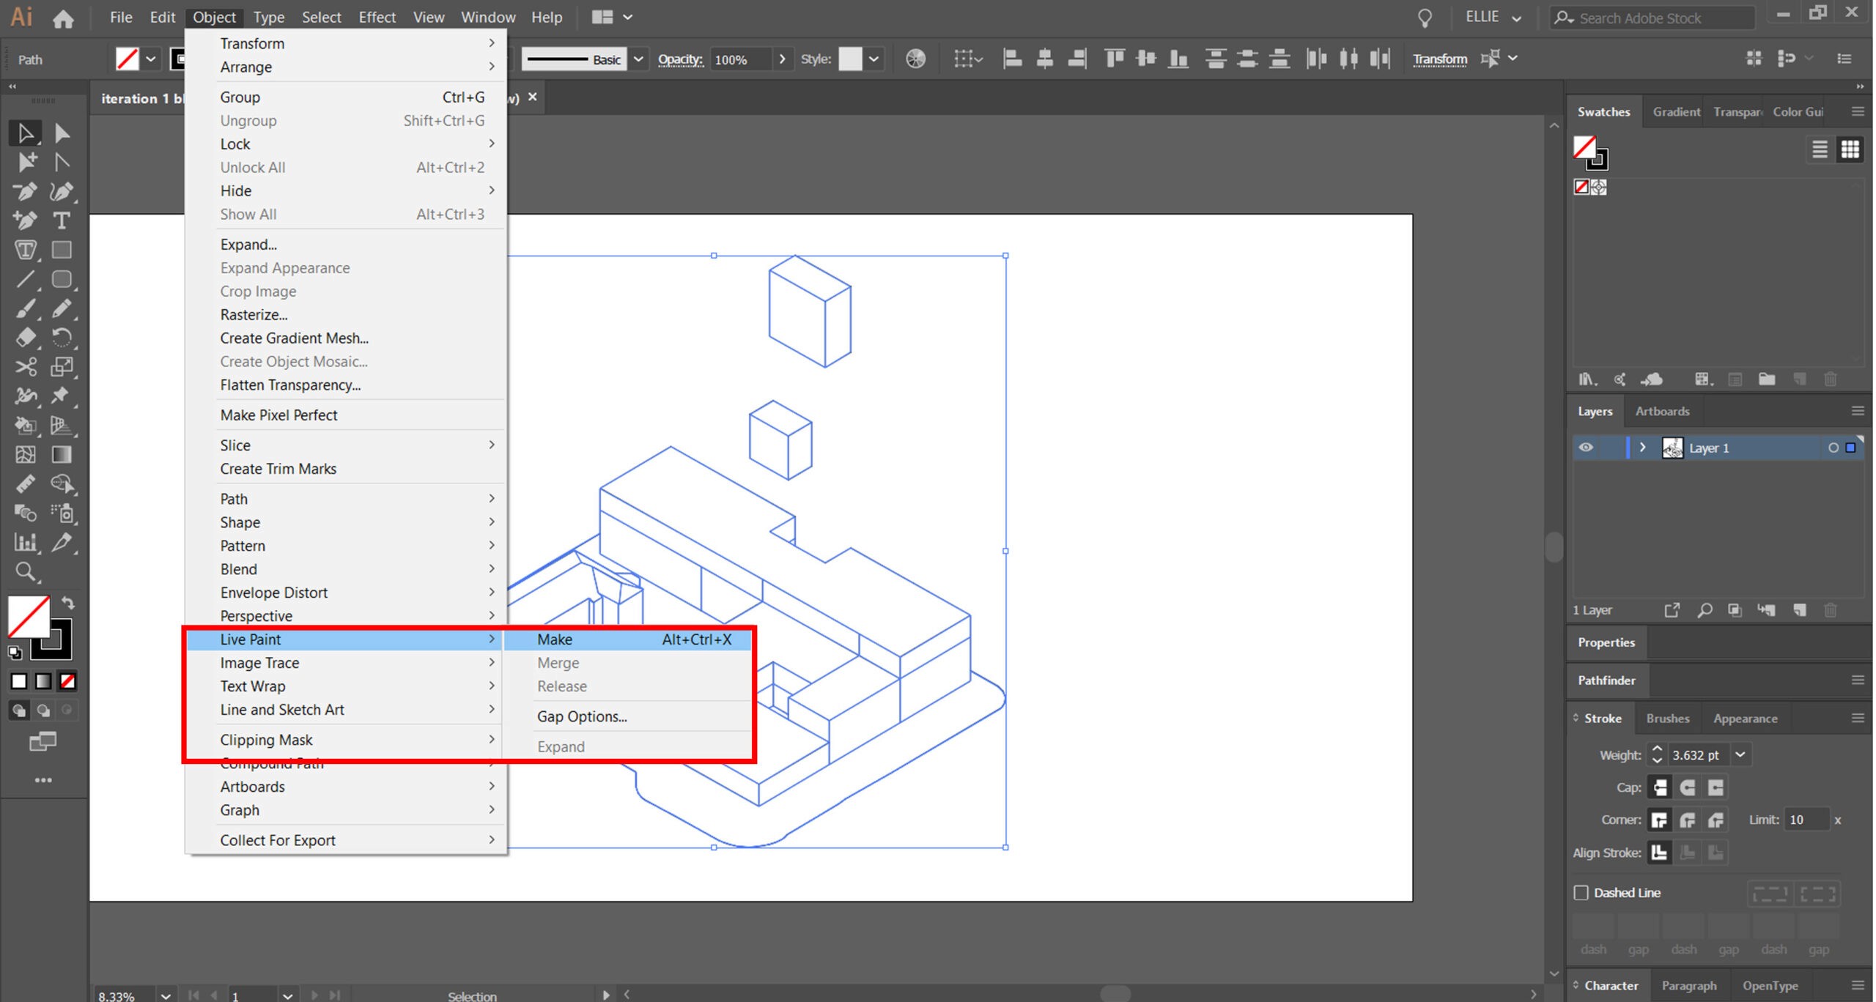Hide Layer 1 using eye icon
Screen dimensions: 1876x1002
(x=1586, y=448)
